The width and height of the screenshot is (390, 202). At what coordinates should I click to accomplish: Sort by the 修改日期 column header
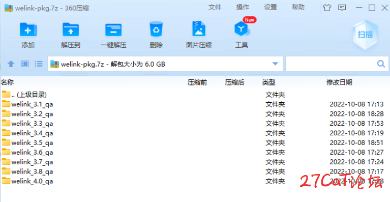pyautogui.click(x=339, y=82)
